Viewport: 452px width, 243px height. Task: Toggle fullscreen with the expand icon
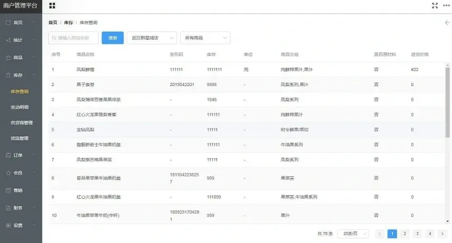(x=435, y=6)
